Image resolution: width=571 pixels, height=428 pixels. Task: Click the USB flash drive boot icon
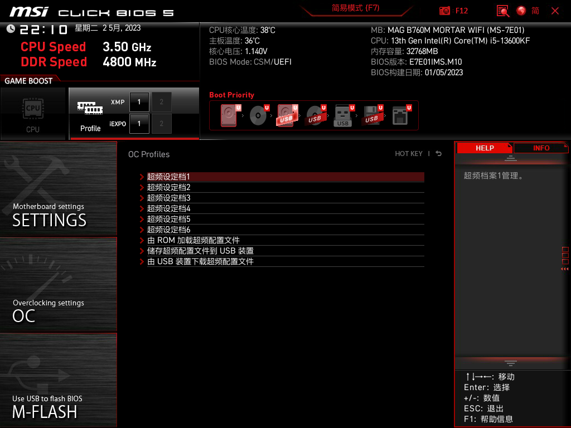(x=342, y=114)
